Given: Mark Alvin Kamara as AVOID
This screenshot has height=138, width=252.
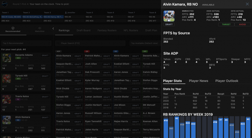Looking at the screenshot, I should [x=242, y=24].
